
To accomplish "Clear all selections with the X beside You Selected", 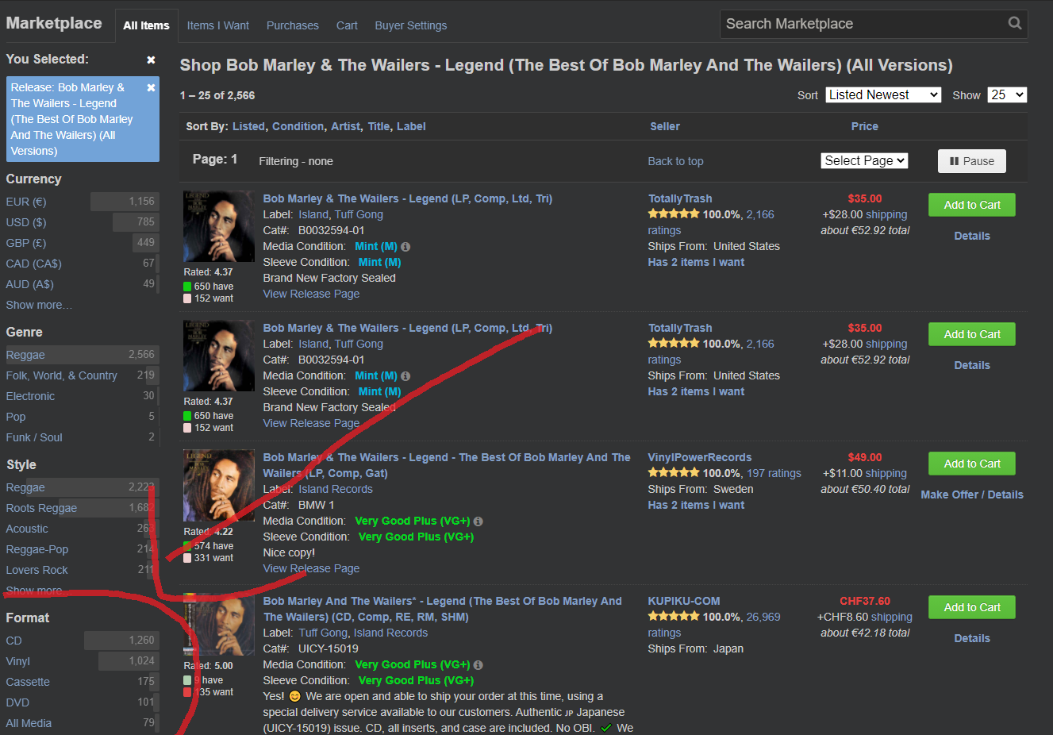I will point(151,60).
